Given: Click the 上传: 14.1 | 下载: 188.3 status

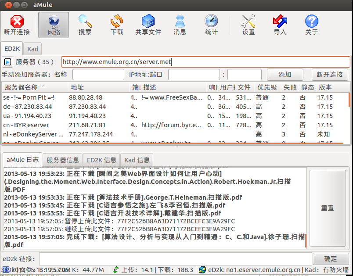Looking at the screenshot, I should tap(157, 270).
